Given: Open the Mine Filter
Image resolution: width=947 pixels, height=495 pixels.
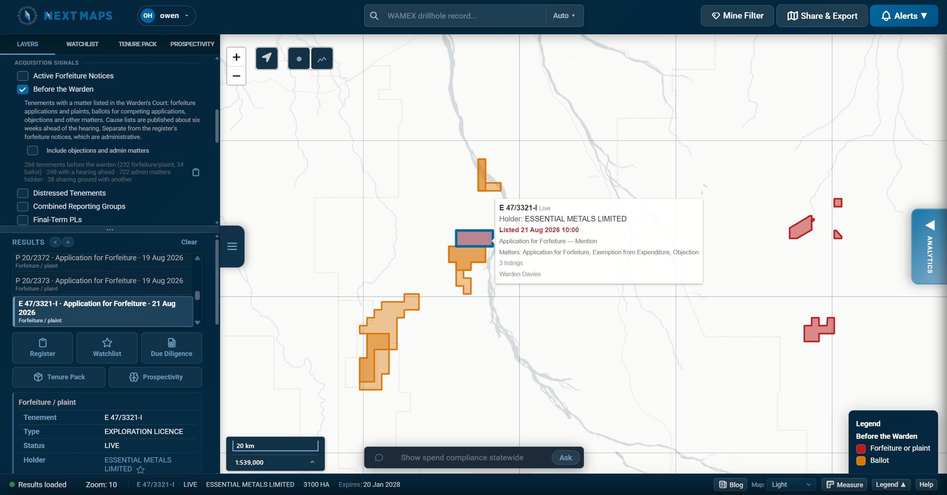Looking at the screenshot, I should (737, 16).
